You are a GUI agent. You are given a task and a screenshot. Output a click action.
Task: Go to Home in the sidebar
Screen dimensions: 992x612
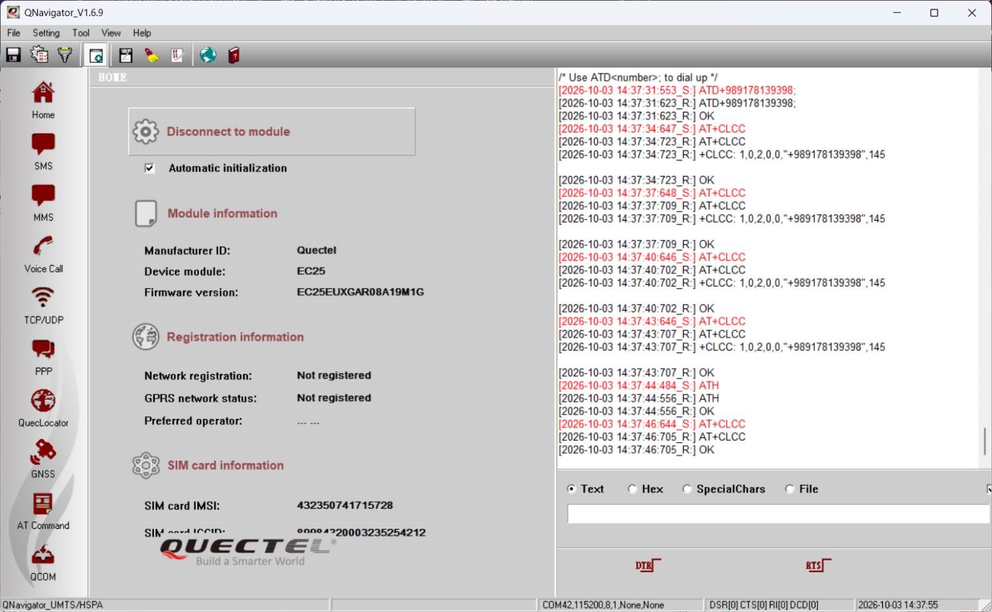click(x=43, y=100)
